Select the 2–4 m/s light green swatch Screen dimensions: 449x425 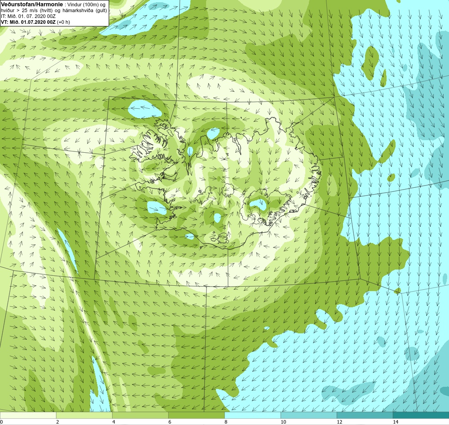(x=84, y=415)
